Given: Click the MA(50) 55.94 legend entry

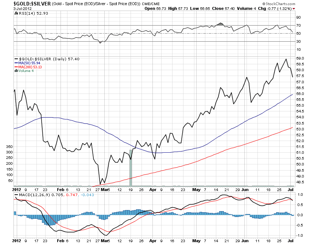Looking at the screenshot, I should pos(29,63).
